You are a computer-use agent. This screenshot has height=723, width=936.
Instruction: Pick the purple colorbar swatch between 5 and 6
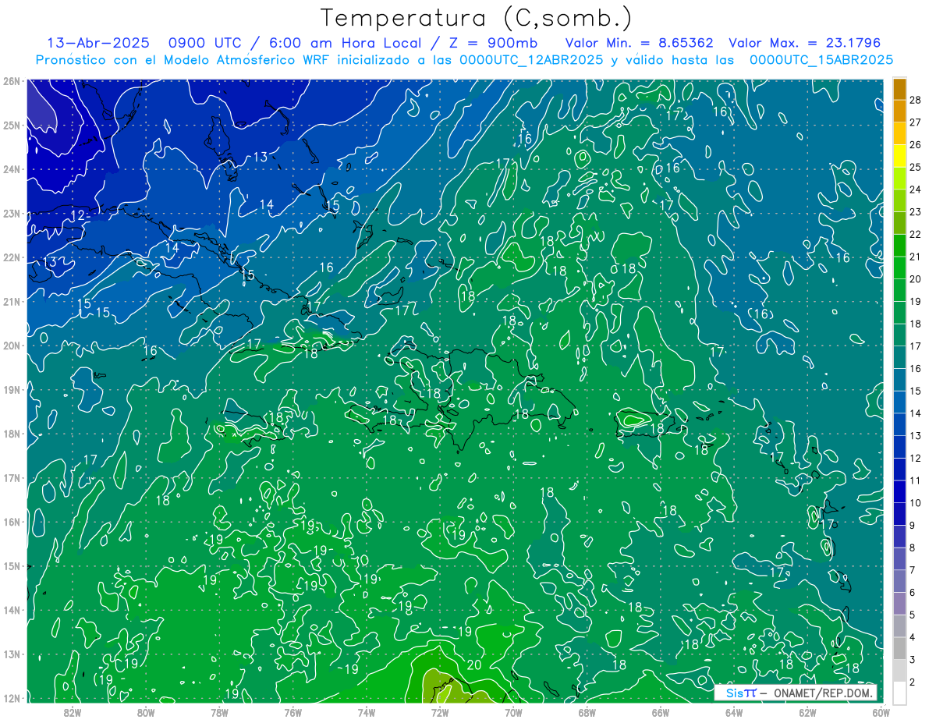coord(899,604)
